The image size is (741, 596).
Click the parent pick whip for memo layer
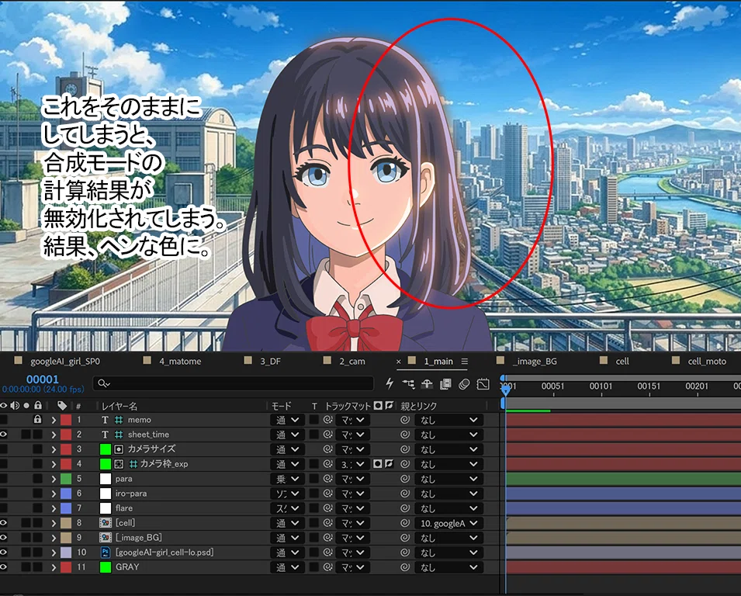click(405, 420)
